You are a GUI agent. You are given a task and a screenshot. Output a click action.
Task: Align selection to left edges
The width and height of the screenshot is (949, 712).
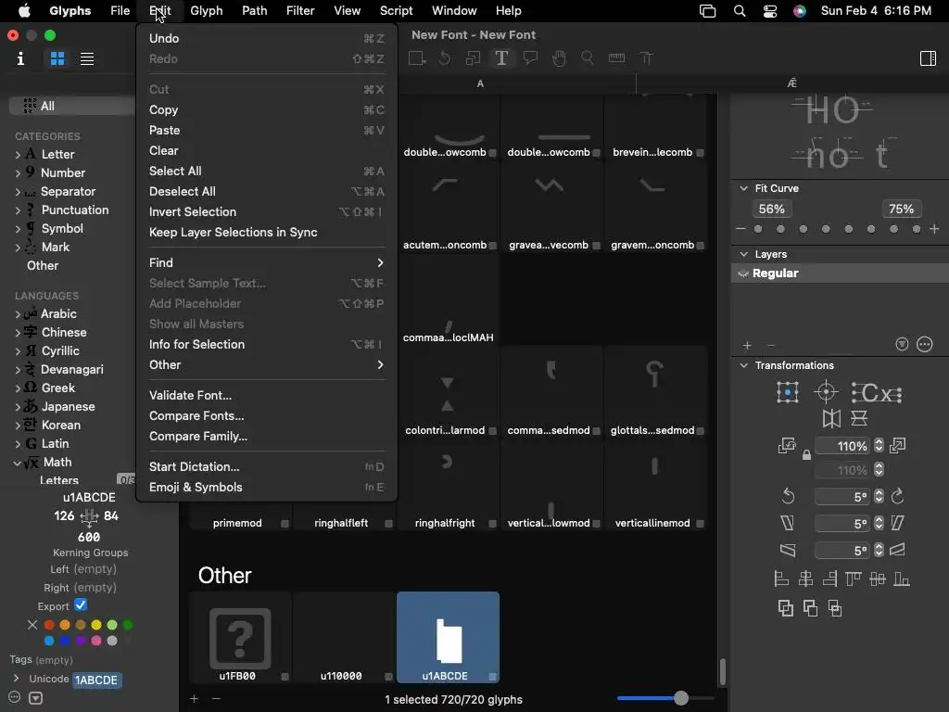tap(781, 578)
